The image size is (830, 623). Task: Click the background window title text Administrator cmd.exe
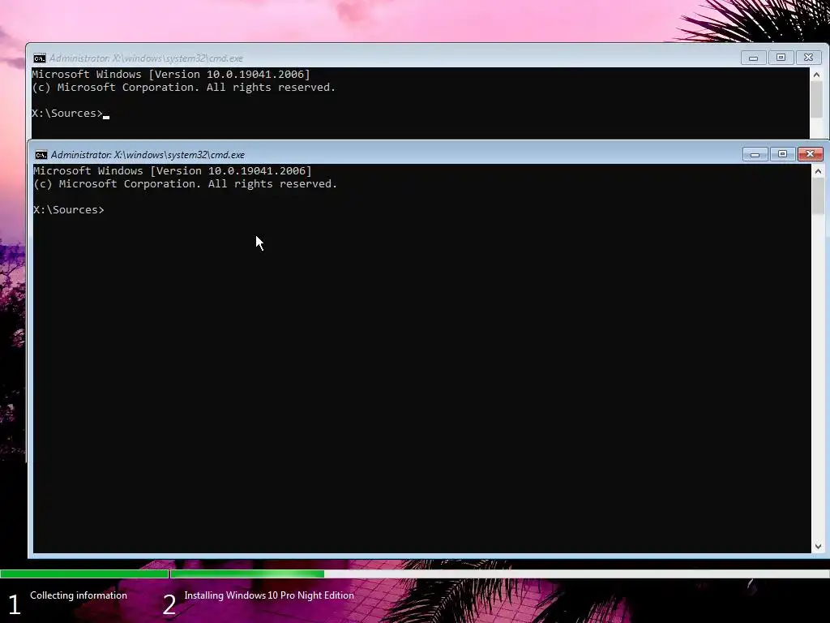click(x=146, y=58)
